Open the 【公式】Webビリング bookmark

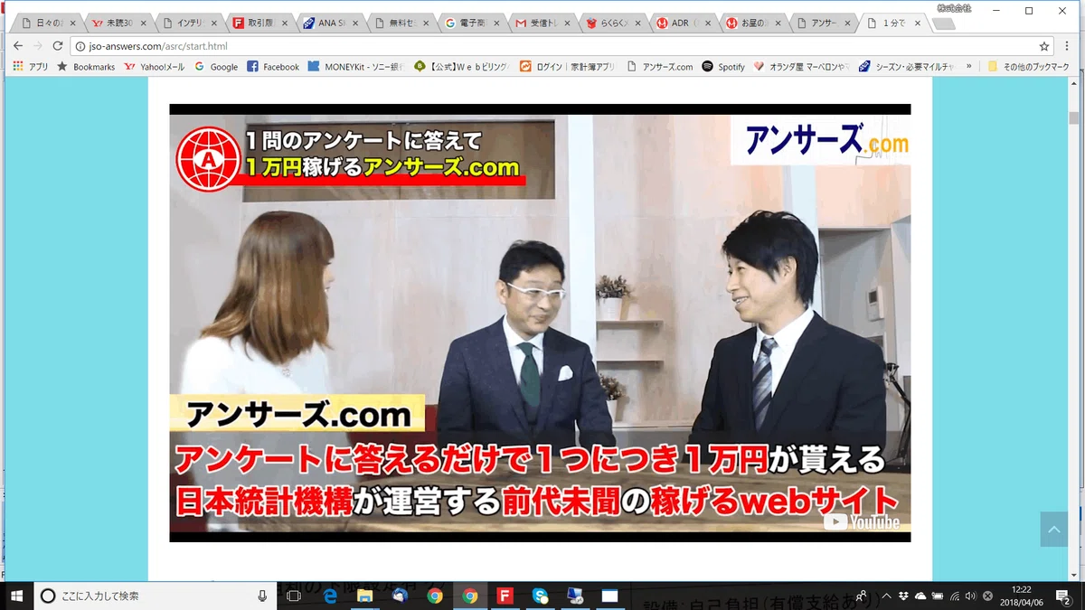coord(462,67)
